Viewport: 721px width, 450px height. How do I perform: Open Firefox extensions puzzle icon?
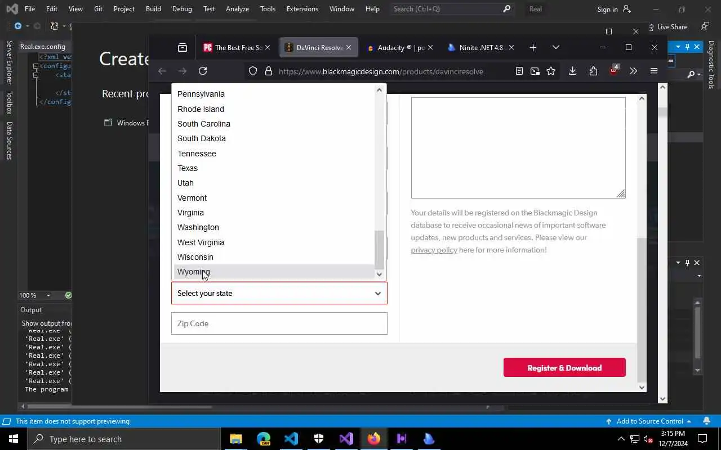pyautogui.click(x=593, y=71)
